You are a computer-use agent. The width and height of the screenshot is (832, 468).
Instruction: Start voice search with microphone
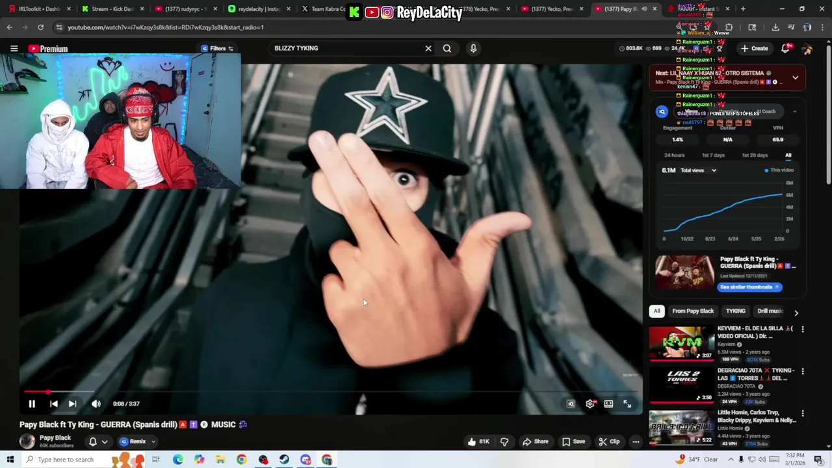click(473, 48)
